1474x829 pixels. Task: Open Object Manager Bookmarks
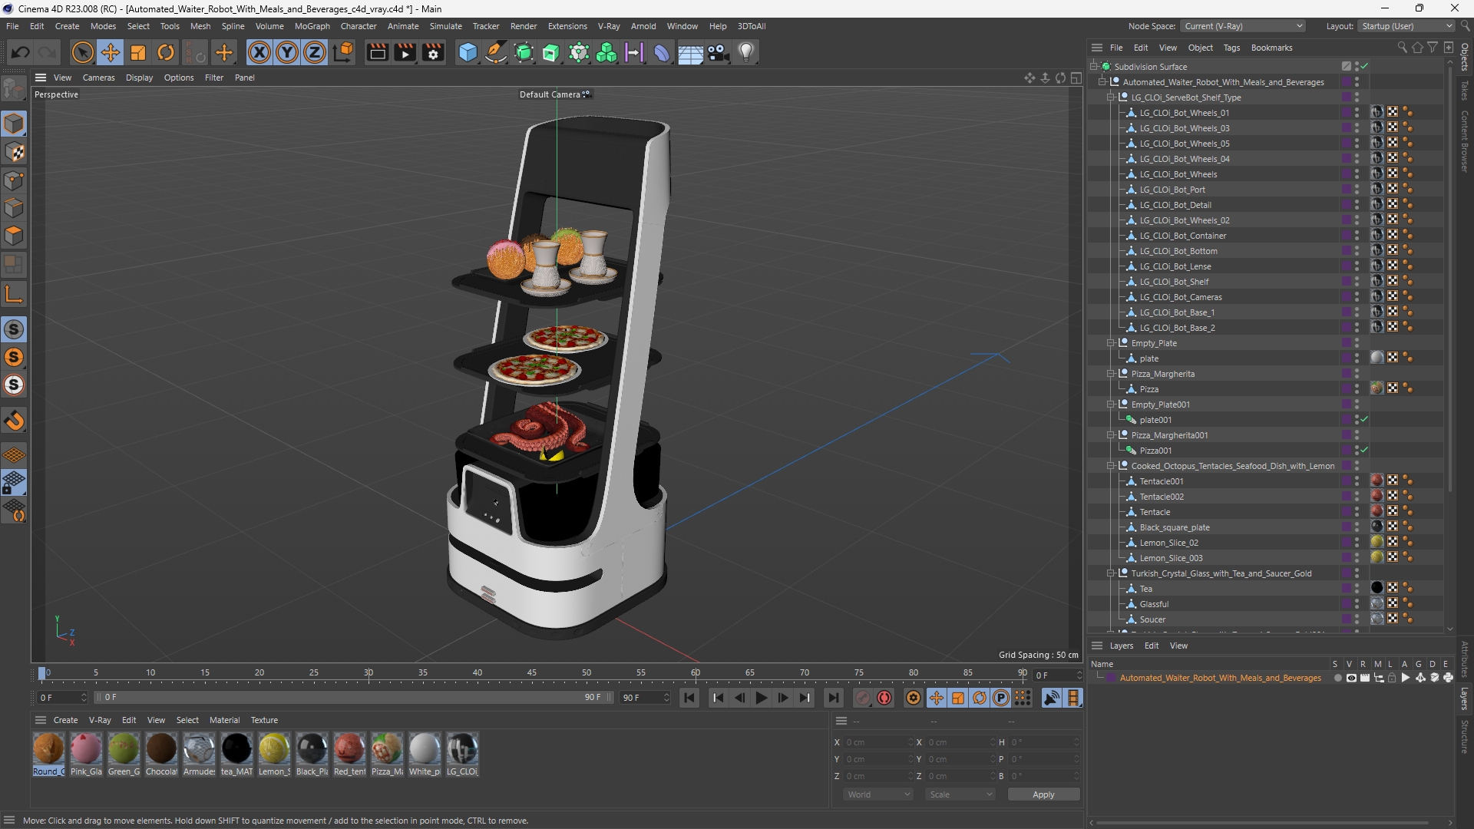(1271, 48)
